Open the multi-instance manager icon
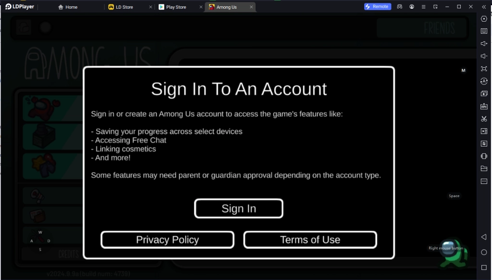 pos(484,94)
